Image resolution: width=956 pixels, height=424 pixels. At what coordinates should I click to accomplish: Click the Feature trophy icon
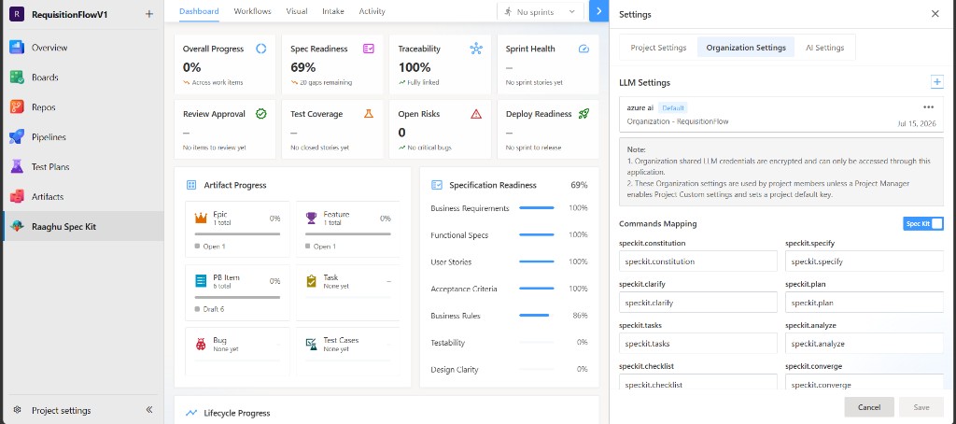pyautogui.click(x=312, y=218)
